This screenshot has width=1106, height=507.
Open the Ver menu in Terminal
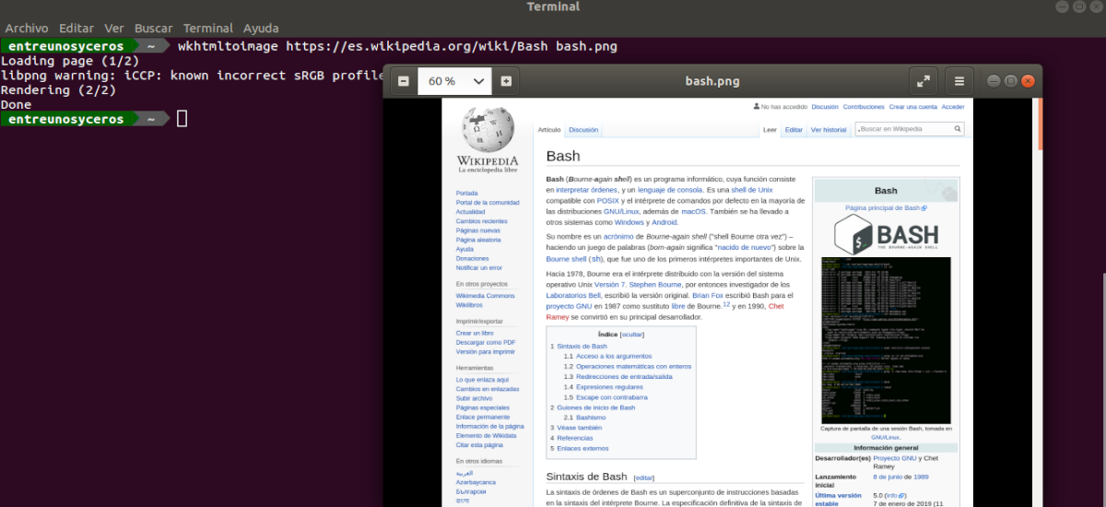(114, 29)
